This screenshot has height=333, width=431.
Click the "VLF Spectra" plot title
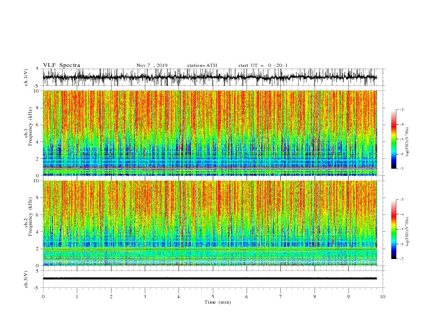[61, 65]
